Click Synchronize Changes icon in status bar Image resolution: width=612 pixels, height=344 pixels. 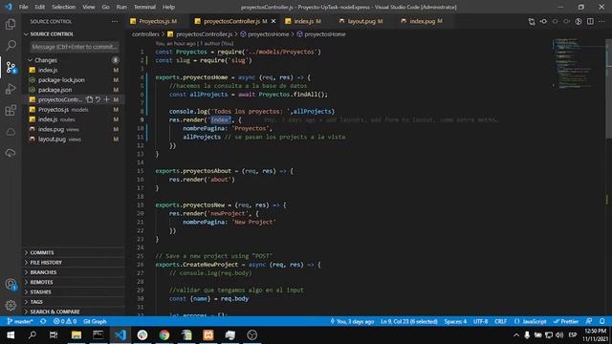[43, 321]
